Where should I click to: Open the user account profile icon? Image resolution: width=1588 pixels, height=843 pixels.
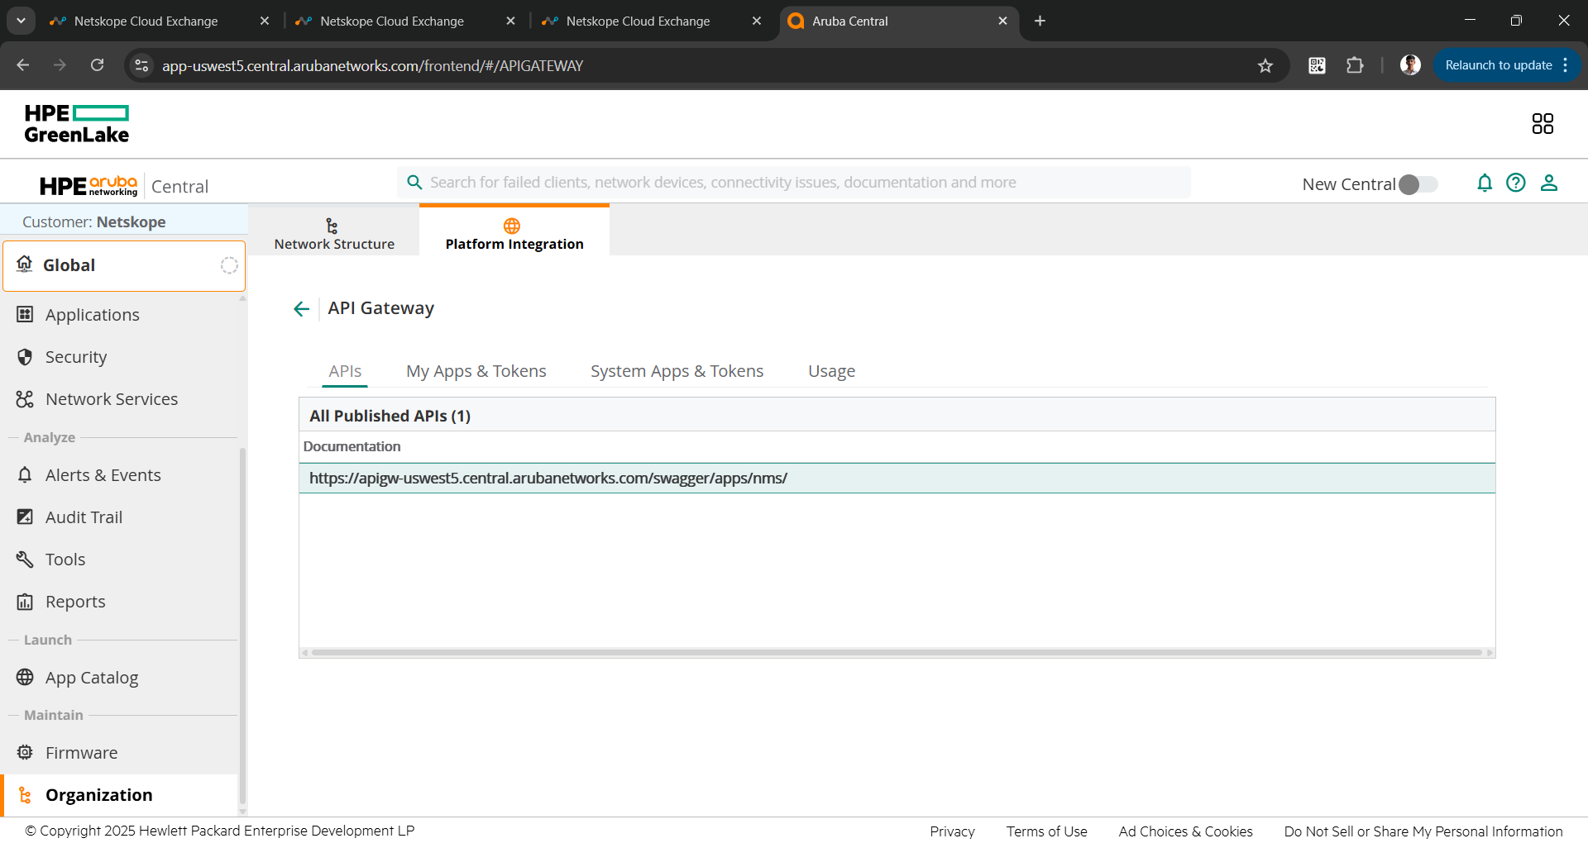coord(1549,183)
